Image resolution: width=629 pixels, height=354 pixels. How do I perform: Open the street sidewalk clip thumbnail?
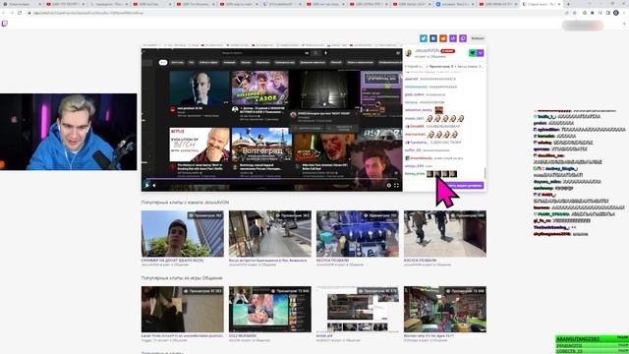pyautogui.click(x=270, y=234)
